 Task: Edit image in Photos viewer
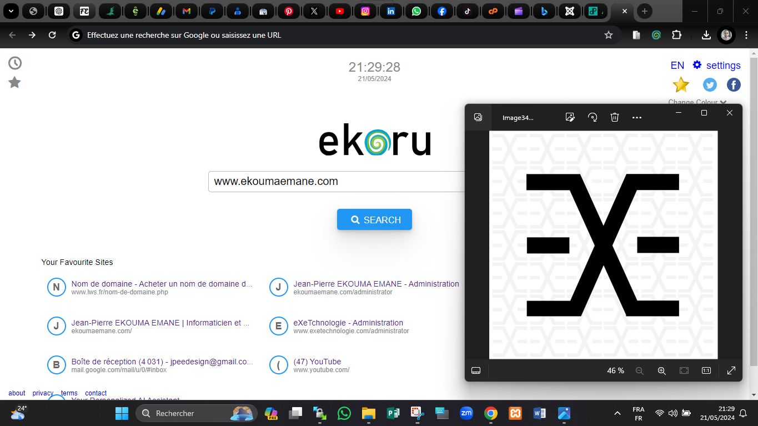(570, 117)
